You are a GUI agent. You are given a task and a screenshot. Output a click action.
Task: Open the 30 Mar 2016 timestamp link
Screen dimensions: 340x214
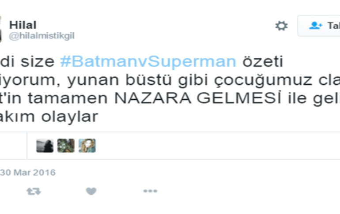coord(28,173)
